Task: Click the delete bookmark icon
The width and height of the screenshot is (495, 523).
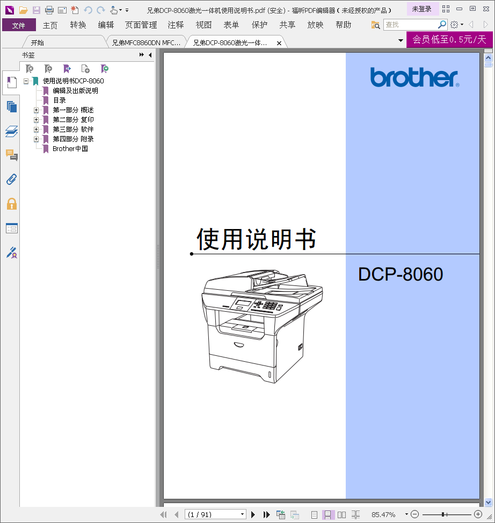Action: (x=30, y=69)
